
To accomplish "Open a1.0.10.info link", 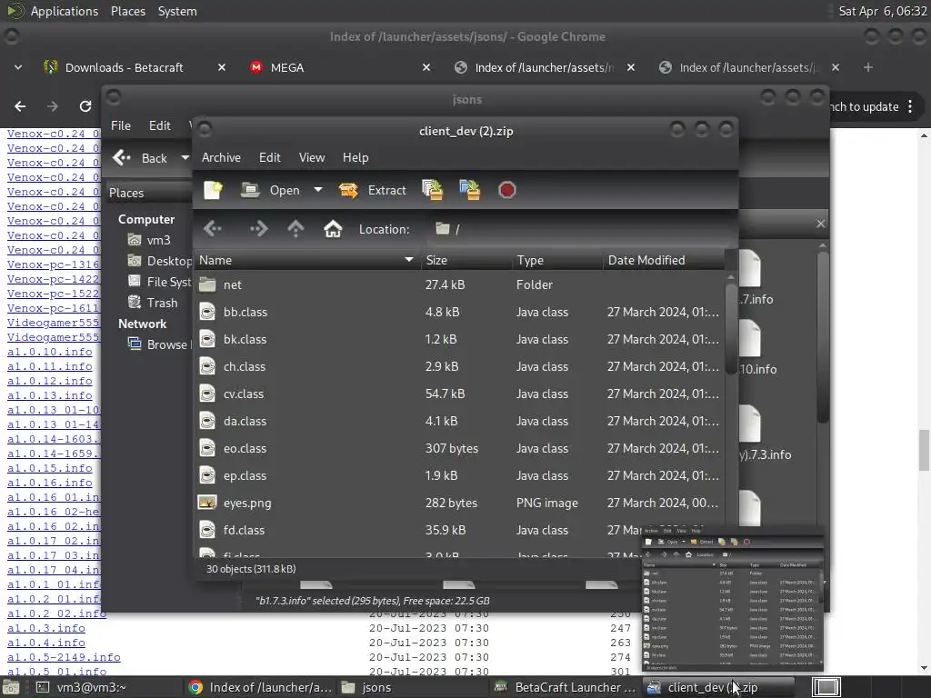I will pyautogui.click(x=50, y=352).
